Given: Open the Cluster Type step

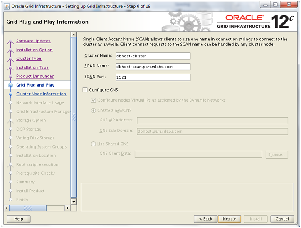Looking at the screenshot, I should tap(29, 59).
